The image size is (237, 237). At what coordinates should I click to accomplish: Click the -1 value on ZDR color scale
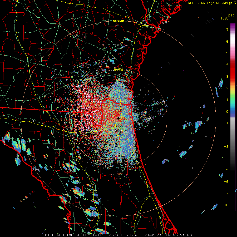[x=226, y=123]
